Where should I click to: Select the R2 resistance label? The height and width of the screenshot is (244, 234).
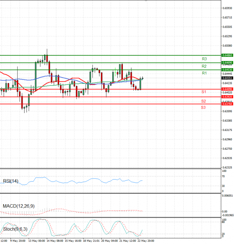coord(204,66)
